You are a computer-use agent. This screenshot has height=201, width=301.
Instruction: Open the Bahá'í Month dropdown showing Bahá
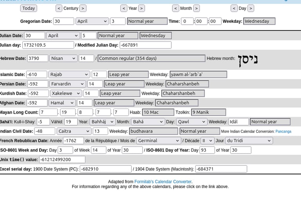(x=148, y=122)
